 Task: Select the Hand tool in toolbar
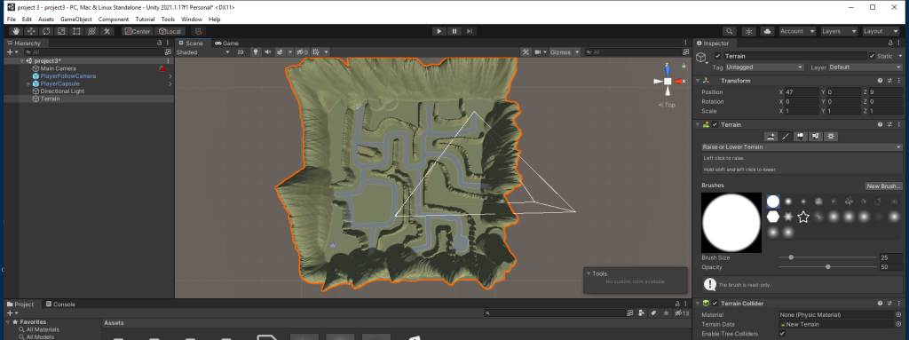point(16,31)
